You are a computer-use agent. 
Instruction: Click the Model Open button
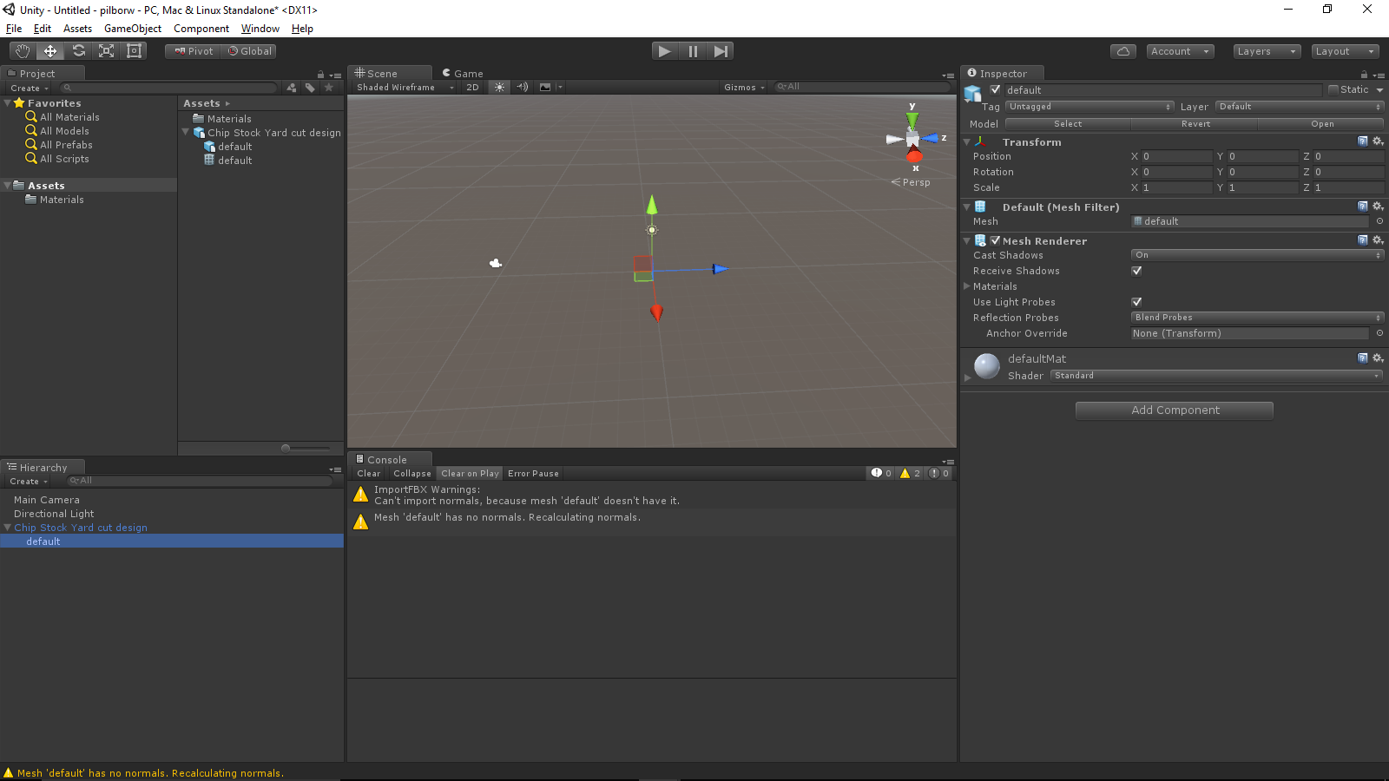(x=1322, y=124)
